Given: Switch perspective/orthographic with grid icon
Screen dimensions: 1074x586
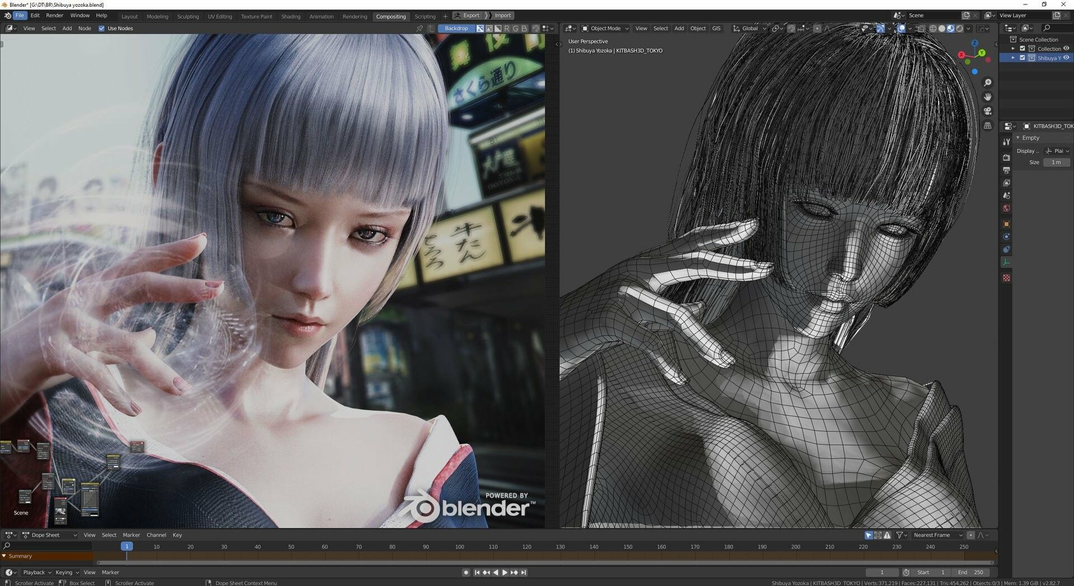Looking at the screenshot, I should pos(988,126).
